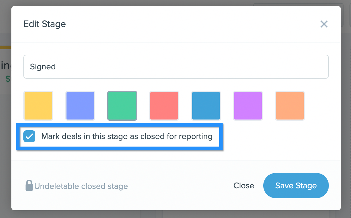Set the stage color to orange

(x=290, y=105)
